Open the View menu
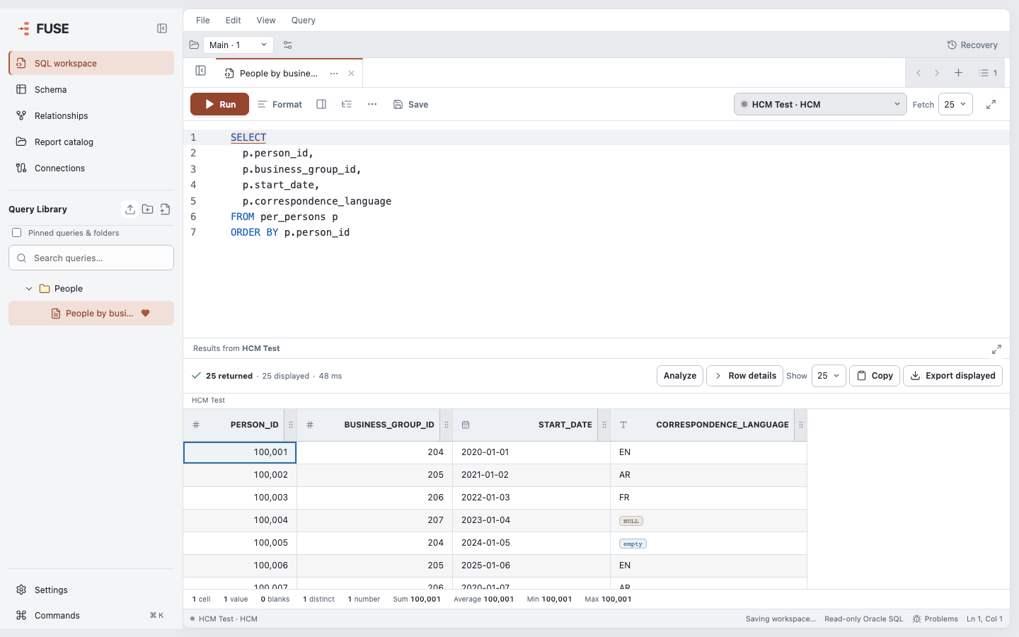Image resolution: width=1019 pixels, height=637 pixels. (x=266, y=20)
